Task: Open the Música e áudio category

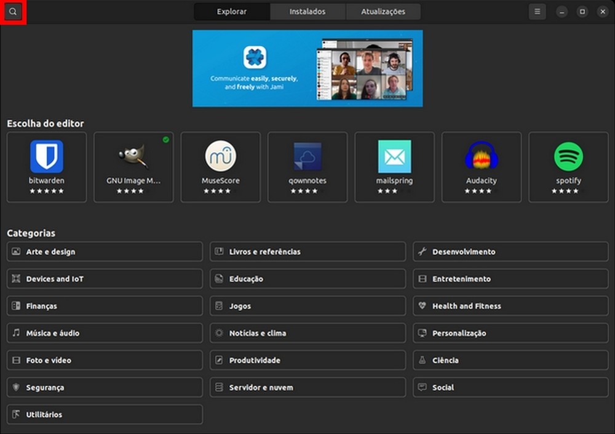Action: click(105, 333)
